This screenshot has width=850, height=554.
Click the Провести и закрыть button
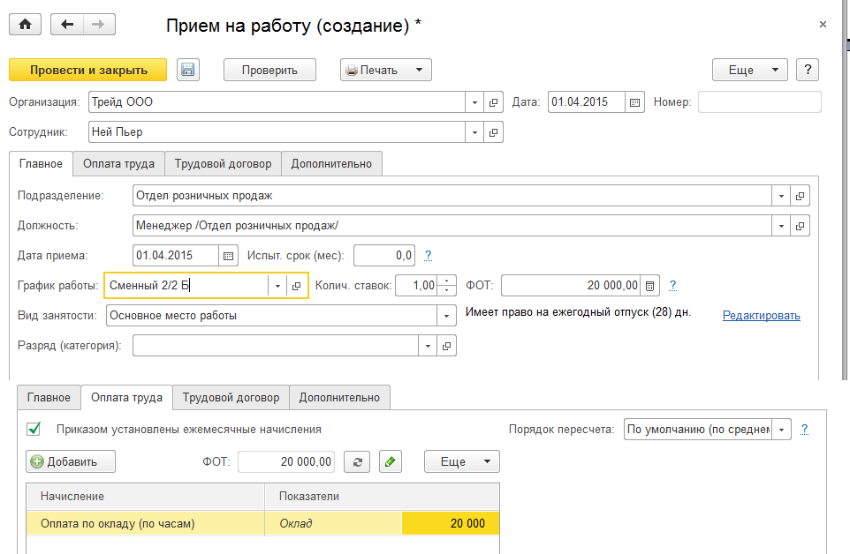(87, 71)
